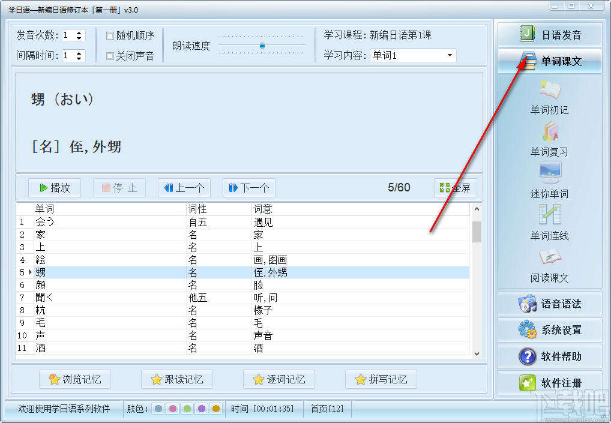Start 跟读记忆 follow-reading mode

coord(177,379)
